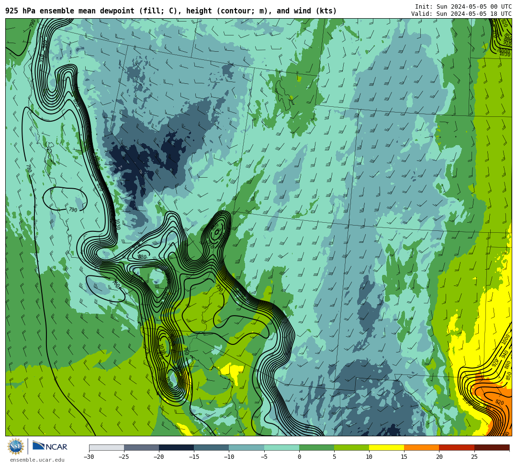The image size is (517, 466).
Task: Click the colorbar tick label -25
Action: point(124,457)
